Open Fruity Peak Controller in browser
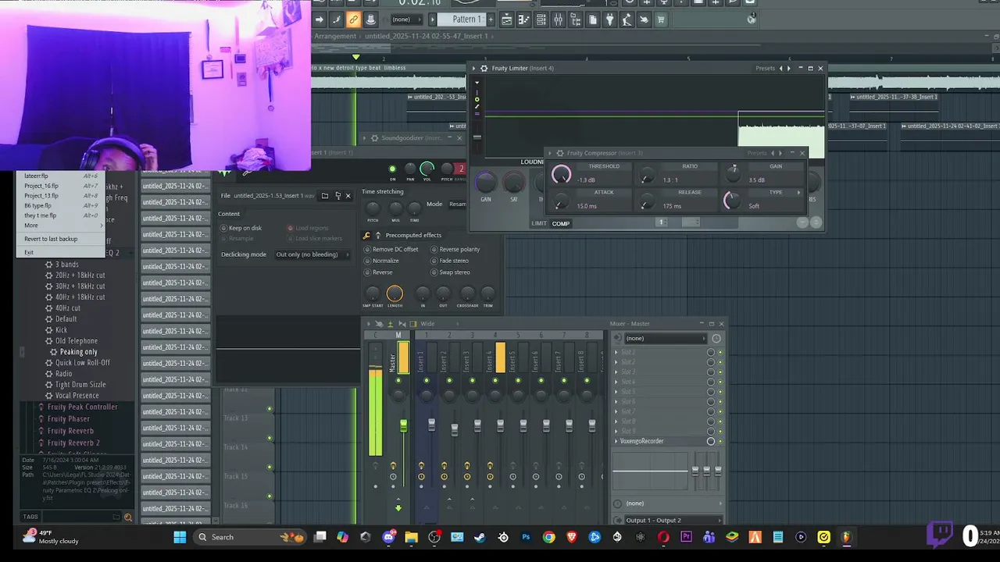1000x562 pixels. pyautogui.click(x=82, y=407)
